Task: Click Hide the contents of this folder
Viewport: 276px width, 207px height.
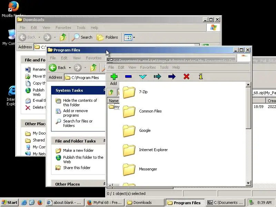Action: [76, 102]
